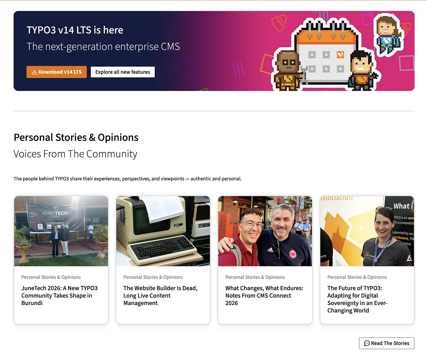
Task: Click the download icon on the orange button
Action: point(34,72)
